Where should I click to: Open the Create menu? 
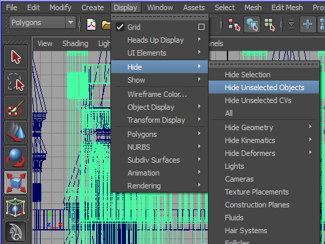pos(93,7)
